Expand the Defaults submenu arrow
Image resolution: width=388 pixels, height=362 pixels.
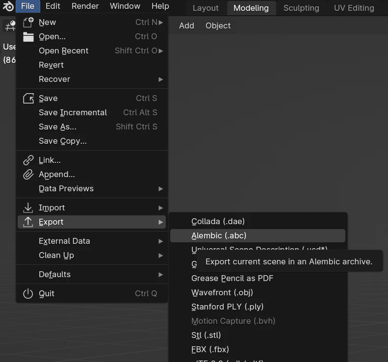160,275
